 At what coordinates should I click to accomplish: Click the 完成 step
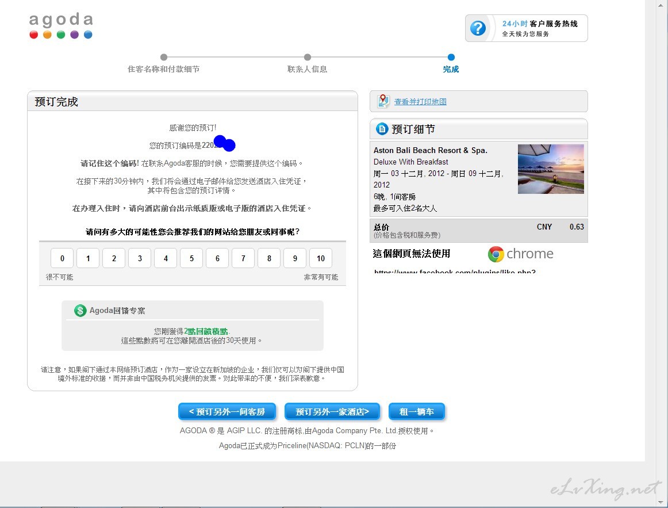[x=451, y=69]
